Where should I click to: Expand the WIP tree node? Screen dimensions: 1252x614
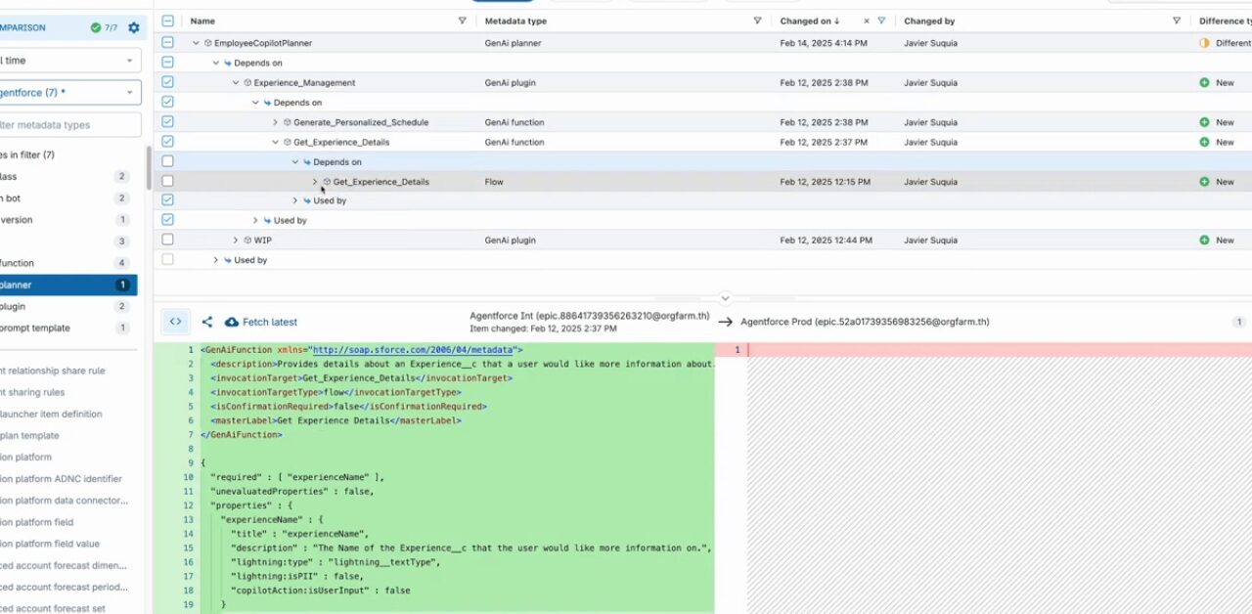(236, 241)
